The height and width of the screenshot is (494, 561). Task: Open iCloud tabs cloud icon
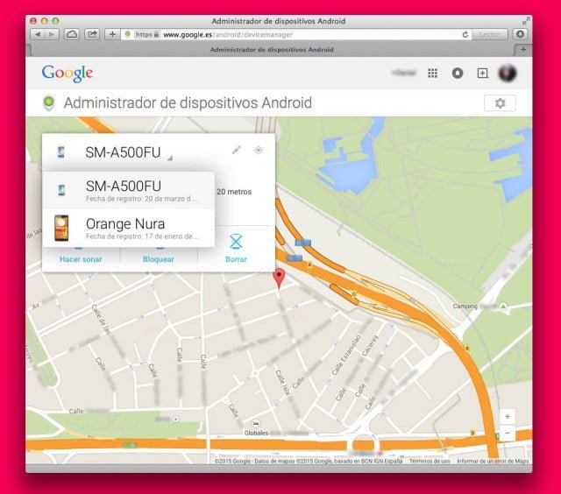click(72, 34)
